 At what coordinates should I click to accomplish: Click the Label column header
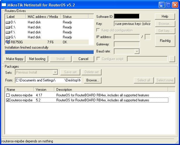(x=15, y=16)
